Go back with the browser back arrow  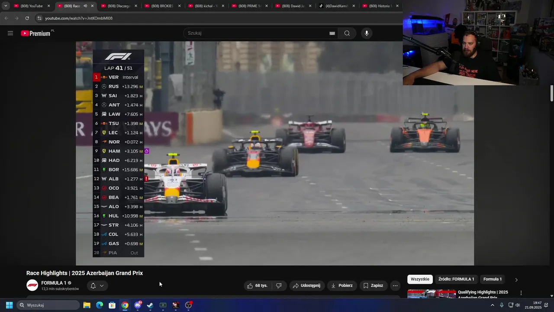point(6,18)
